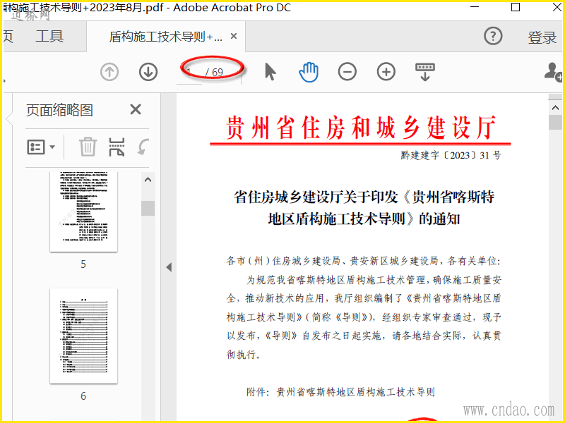Open the 工具 tab
The image size is (565, 423).
coord(49,37)
